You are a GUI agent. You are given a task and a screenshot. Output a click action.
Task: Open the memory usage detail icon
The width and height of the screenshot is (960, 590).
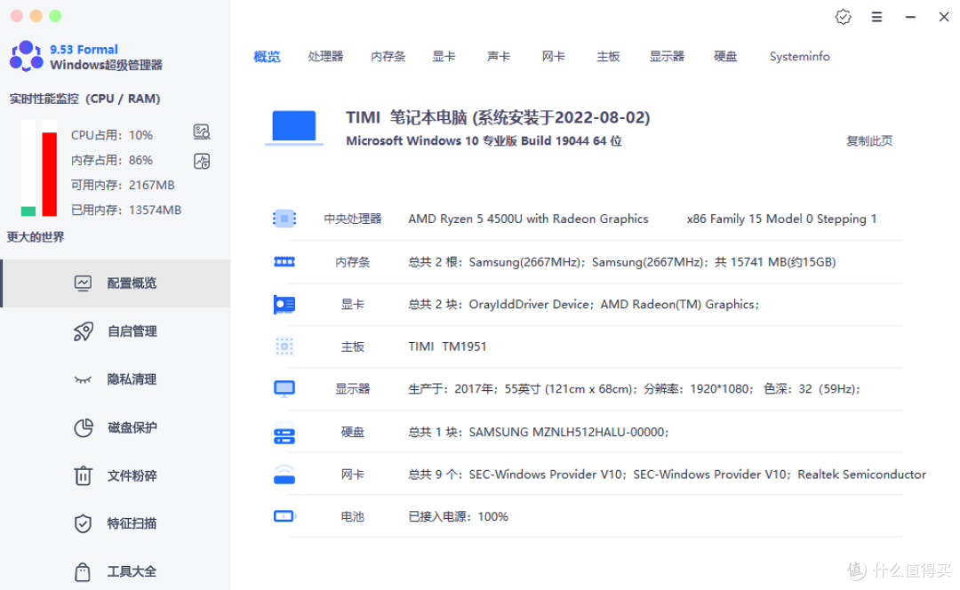(202, 161)
